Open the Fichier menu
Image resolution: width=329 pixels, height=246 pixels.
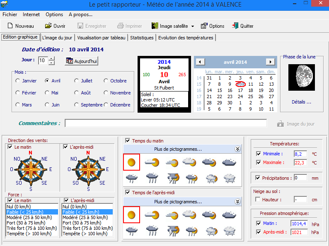10,14
